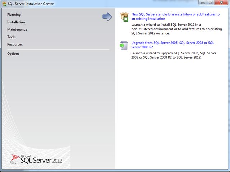The width and height of the screenshot is (230, 172).
Task: Click the upgrade SQL Server icon
Action: 124,45
